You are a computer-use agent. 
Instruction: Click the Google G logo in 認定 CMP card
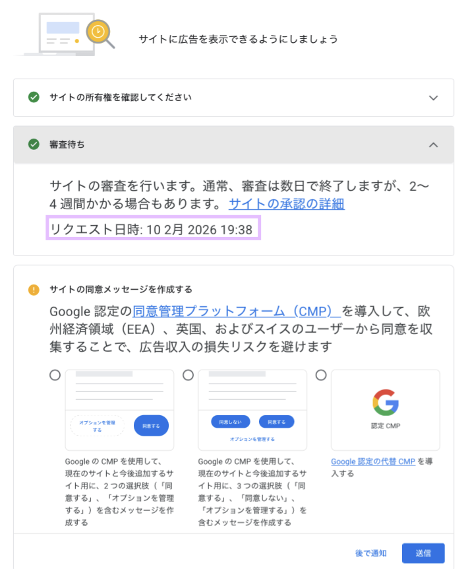pos(386,401)
